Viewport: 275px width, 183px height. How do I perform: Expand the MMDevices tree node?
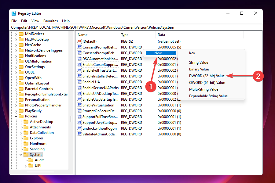16,34
